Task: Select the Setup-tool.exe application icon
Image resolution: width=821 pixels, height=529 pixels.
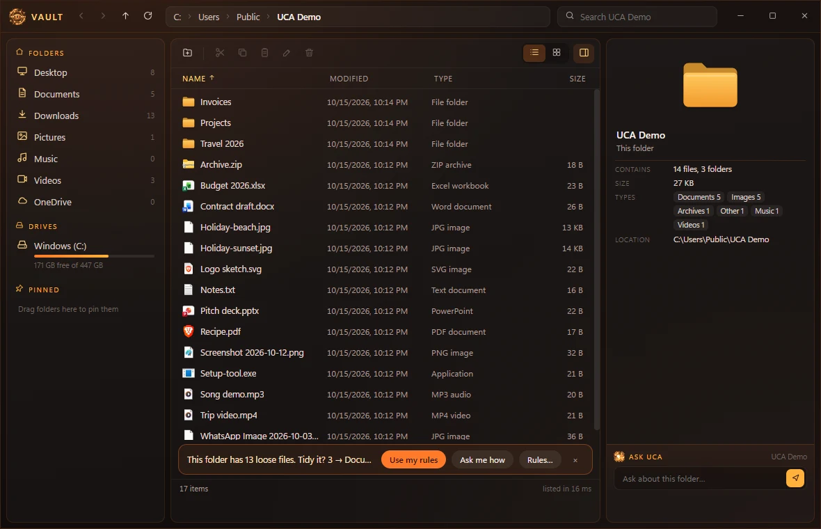Action: (189, 374)
